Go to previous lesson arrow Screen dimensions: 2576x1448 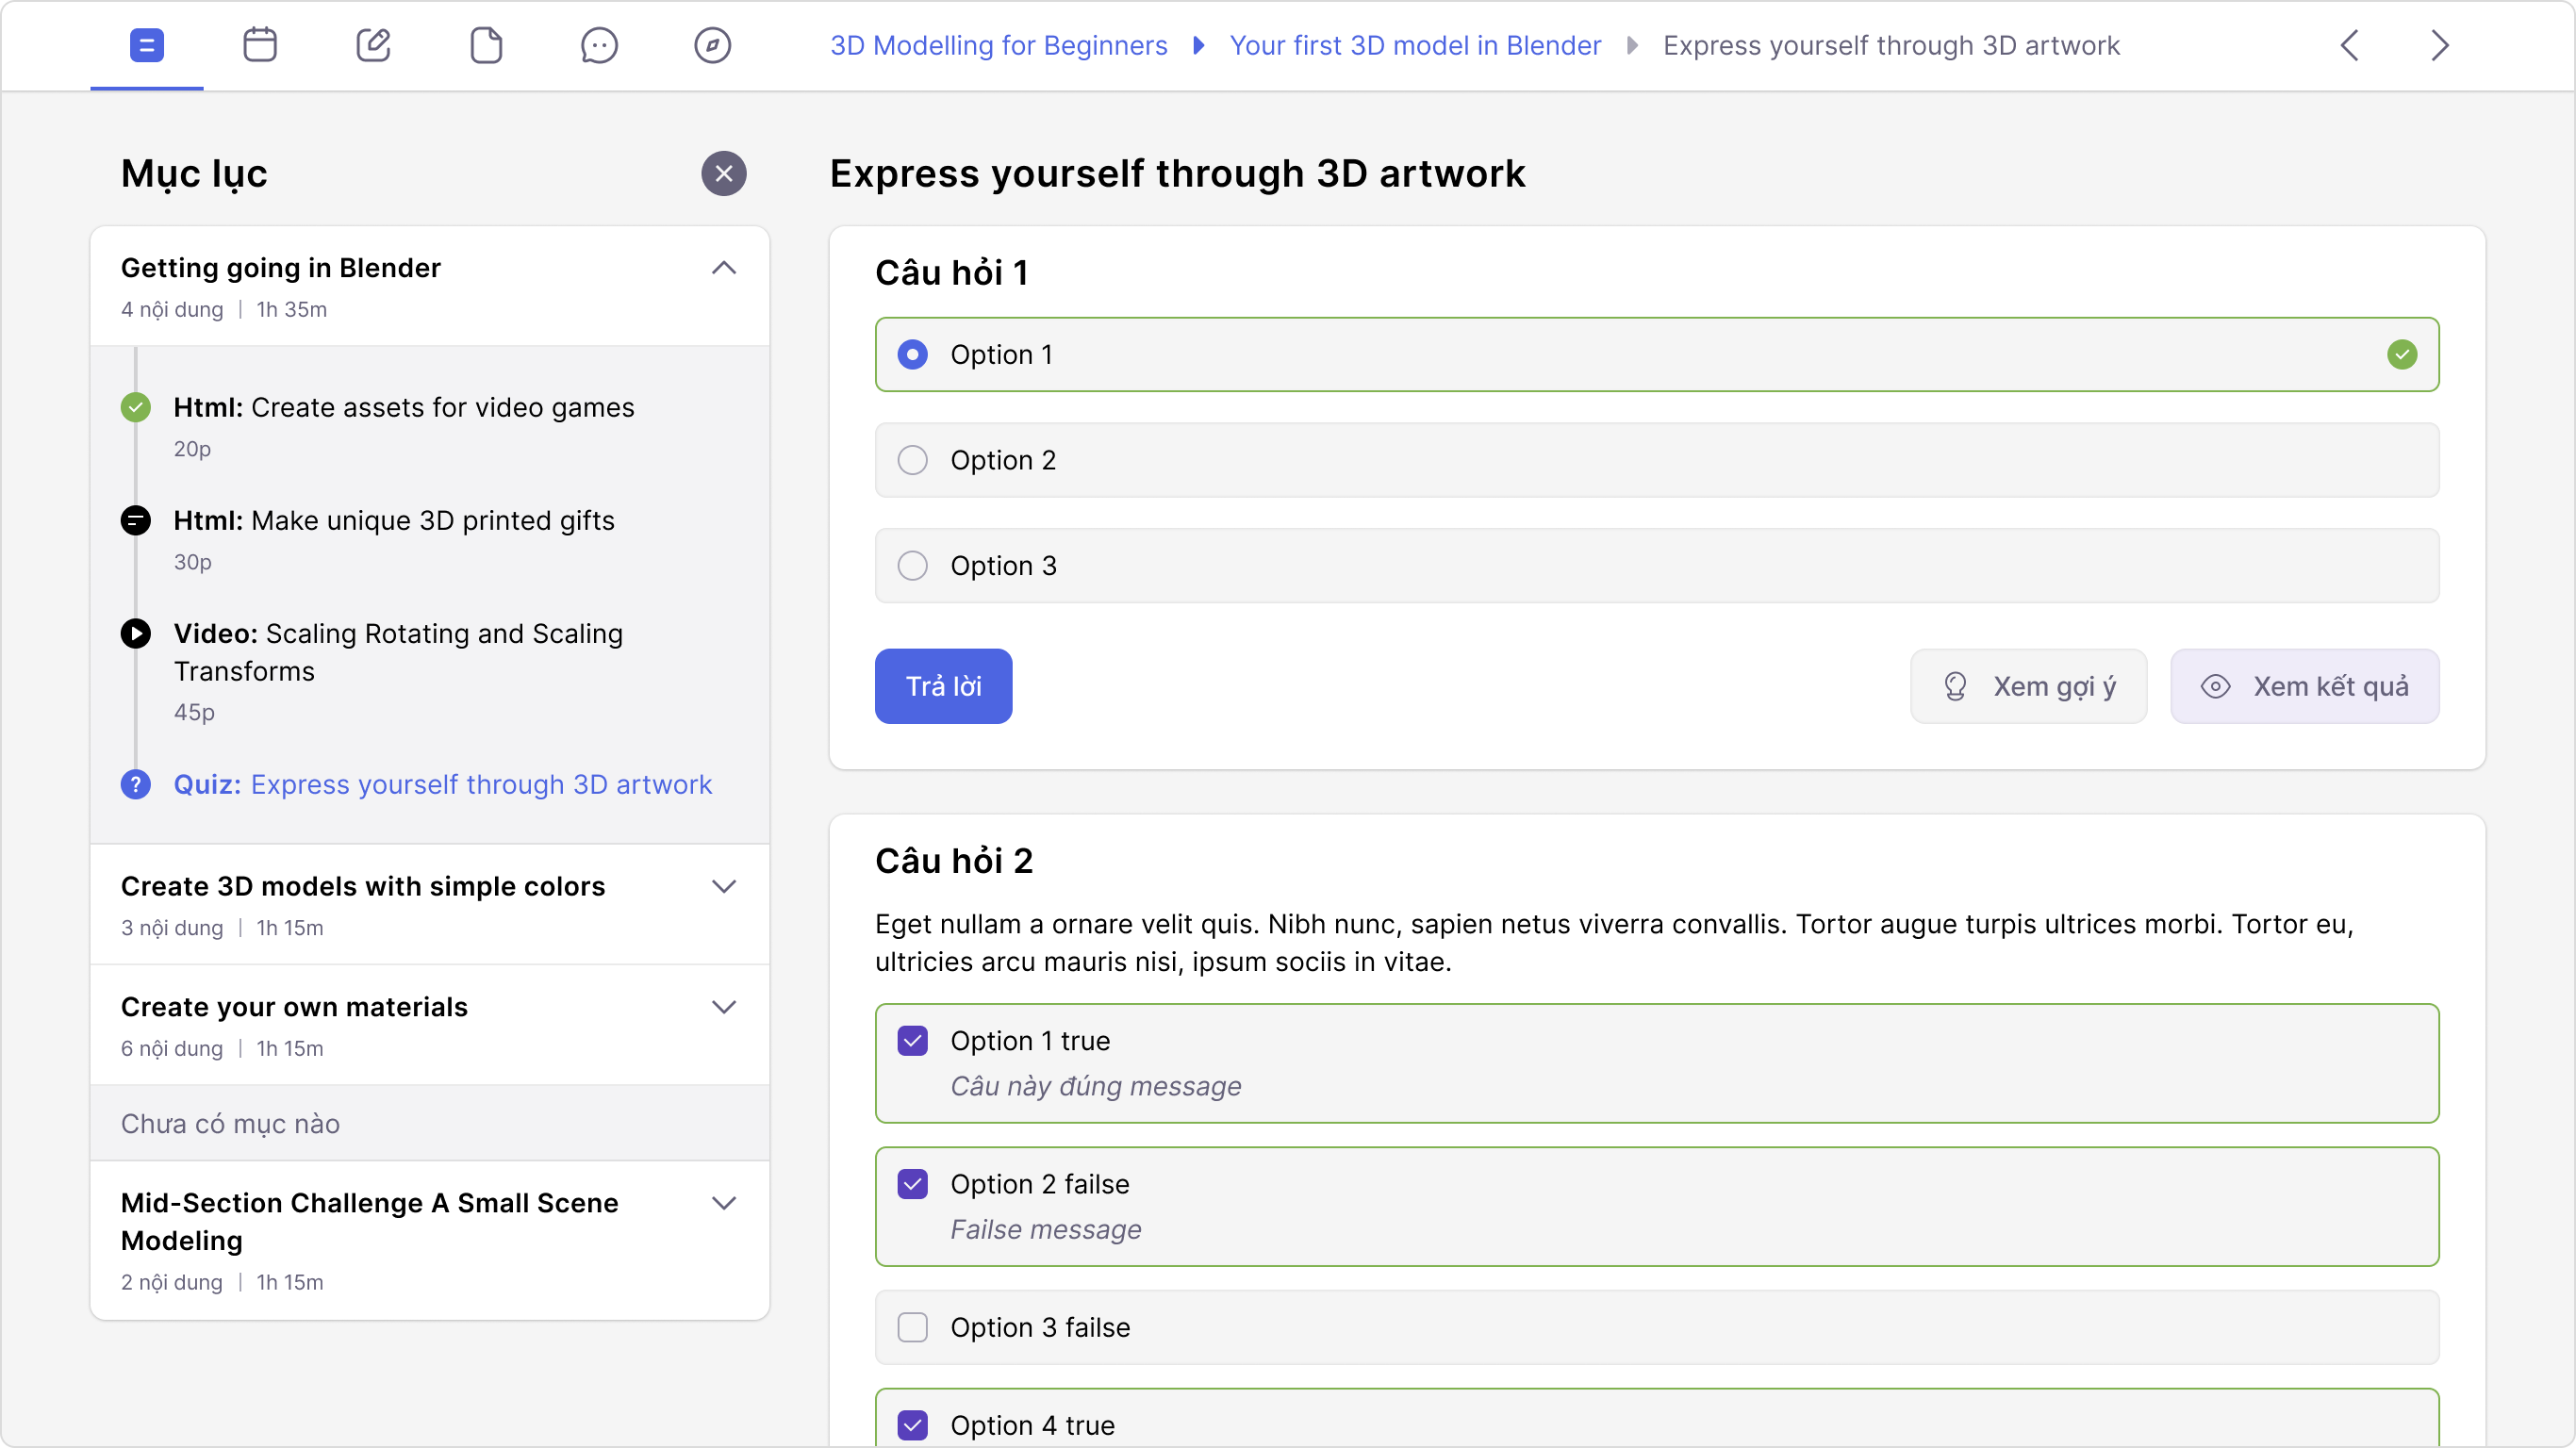coord(2350,45)
